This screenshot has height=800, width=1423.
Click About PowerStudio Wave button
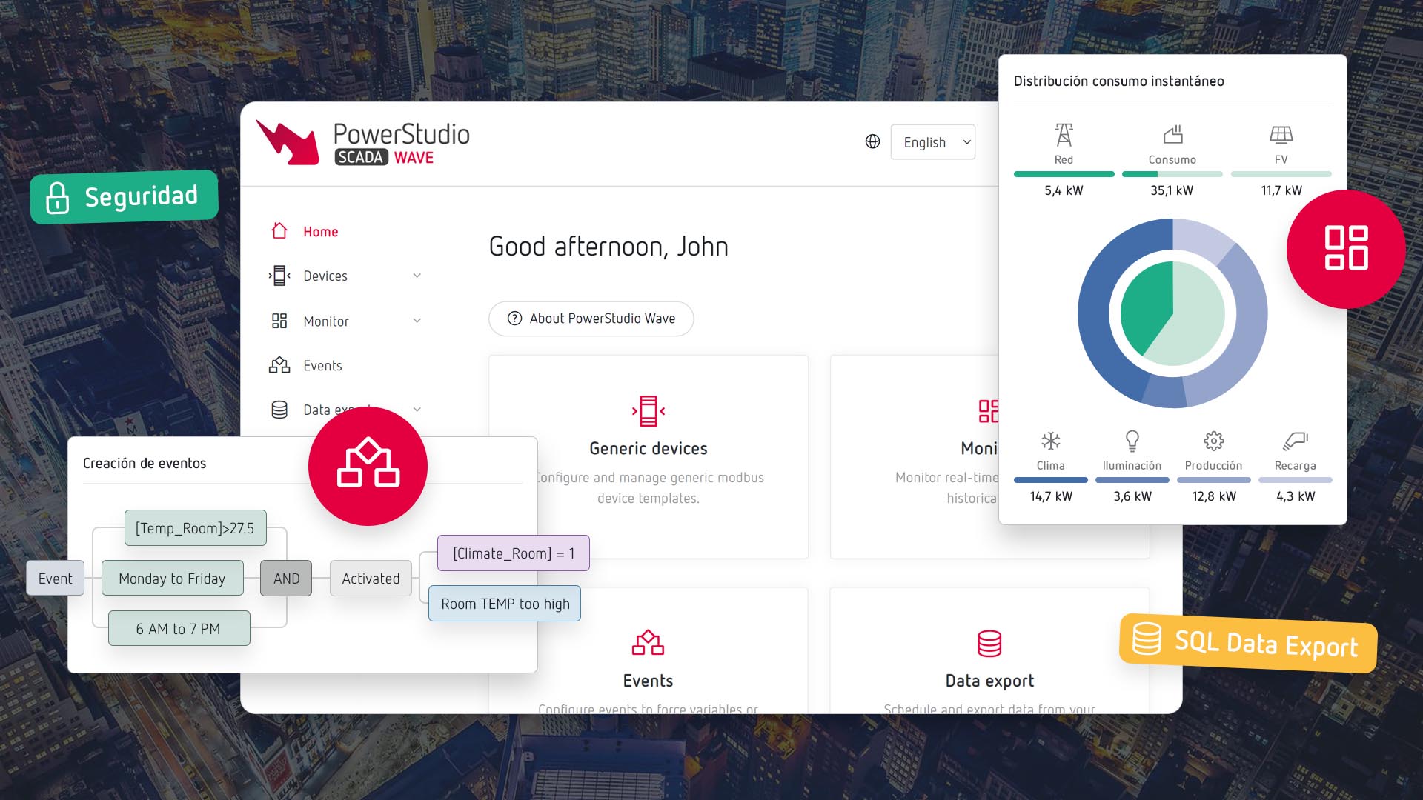click(591, 319)
